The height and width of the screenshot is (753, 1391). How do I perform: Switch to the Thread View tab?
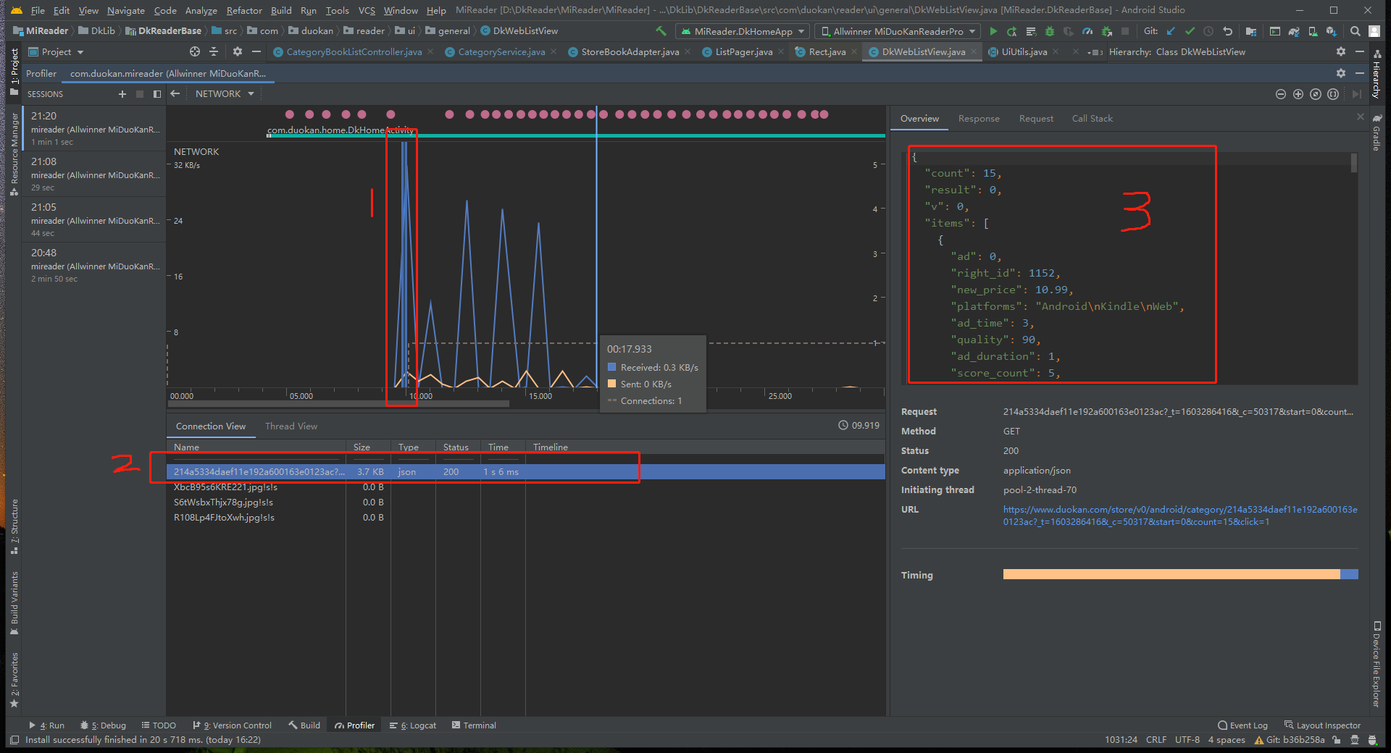(291, 426)
